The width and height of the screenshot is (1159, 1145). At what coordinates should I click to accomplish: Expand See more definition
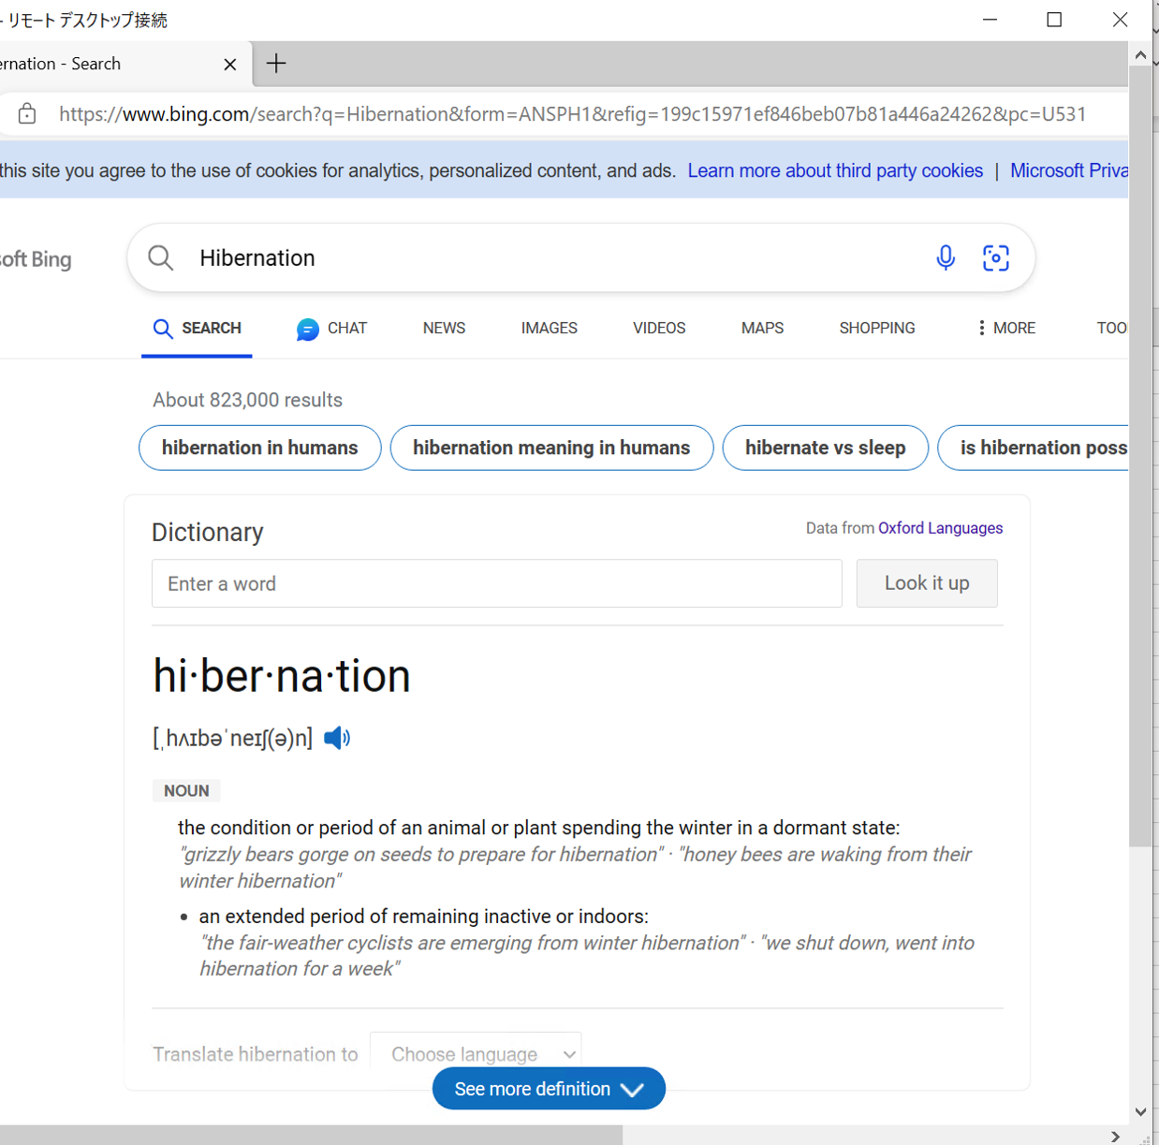click(549, 1089)
